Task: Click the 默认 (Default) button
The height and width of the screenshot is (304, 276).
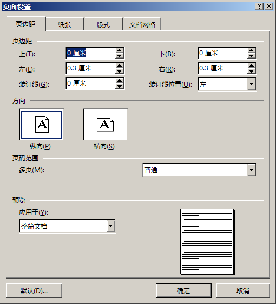Action: [x=34, y=290]
